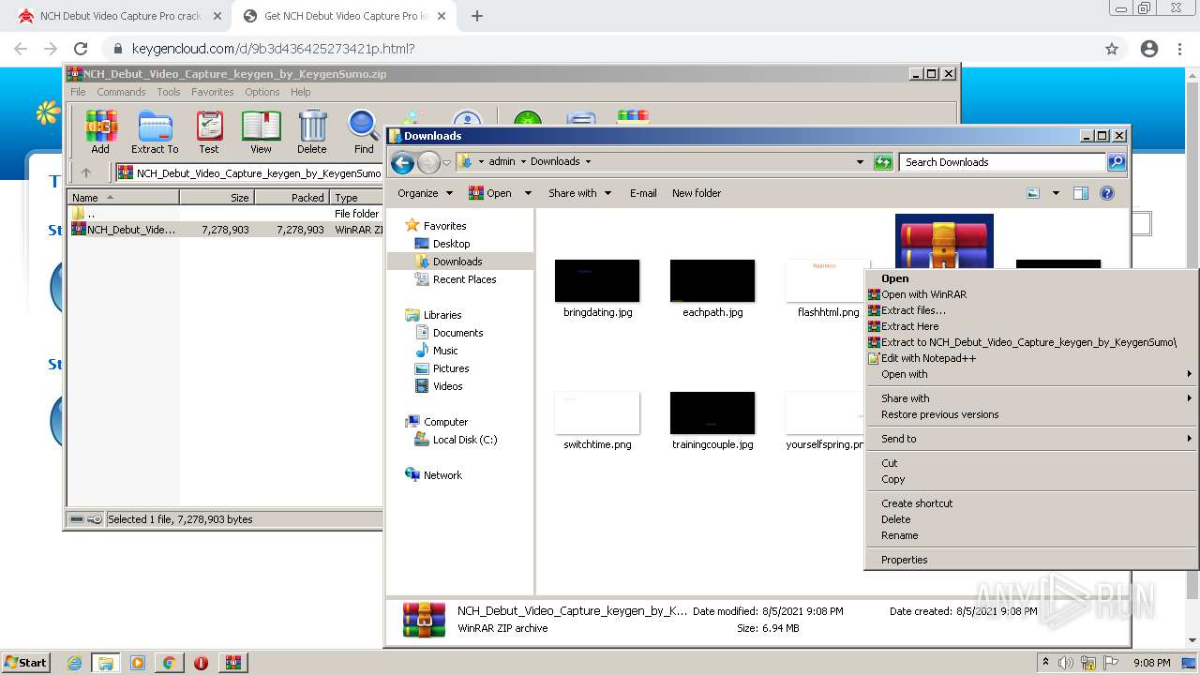
Task: Select Videos library
Action: (x=447, y=386)
